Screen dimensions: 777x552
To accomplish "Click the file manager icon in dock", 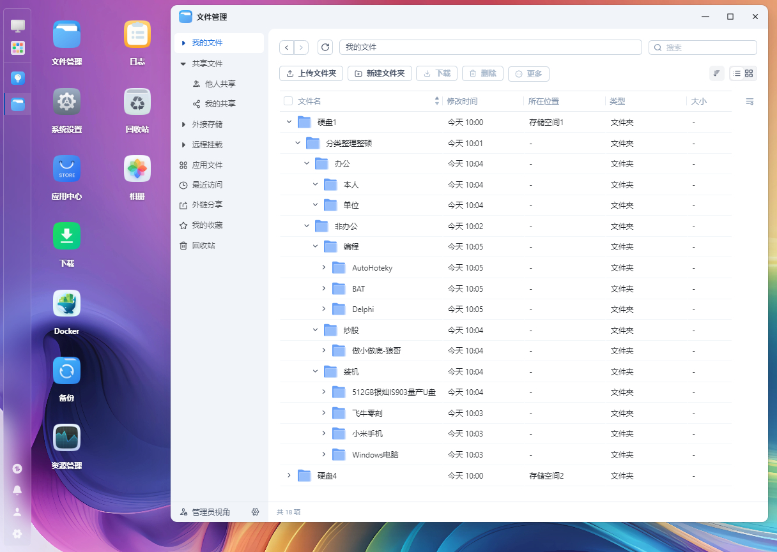I will pos(18,104).
